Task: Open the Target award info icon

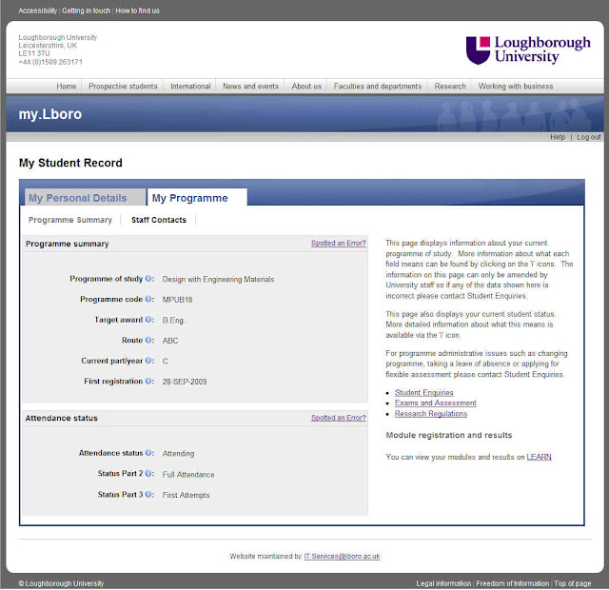Action: tap(148, 320)
